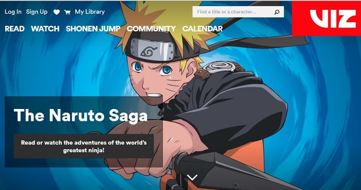The width and height of the screenshot is (361, 190).
Task: Click the dark translucent Naruto Saga panel
Action: click(84, 132)
